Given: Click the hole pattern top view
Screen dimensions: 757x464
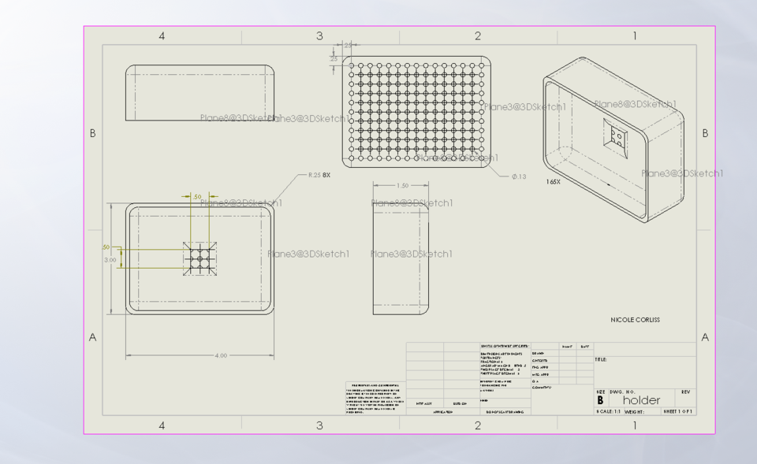Looking at the screenshot, I should [416, 110].
